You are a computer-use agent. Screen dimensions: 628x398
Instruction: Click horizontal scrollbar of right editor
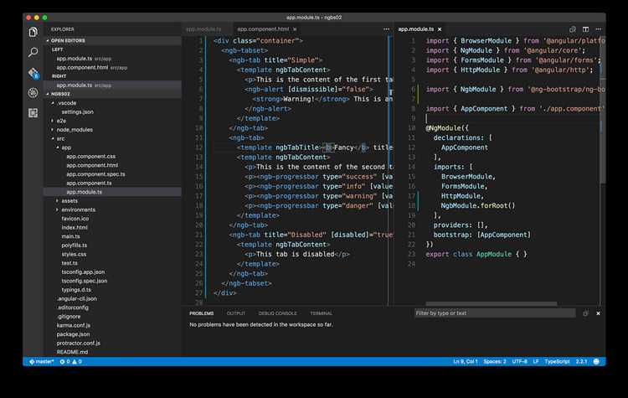(x=491, y=304)
